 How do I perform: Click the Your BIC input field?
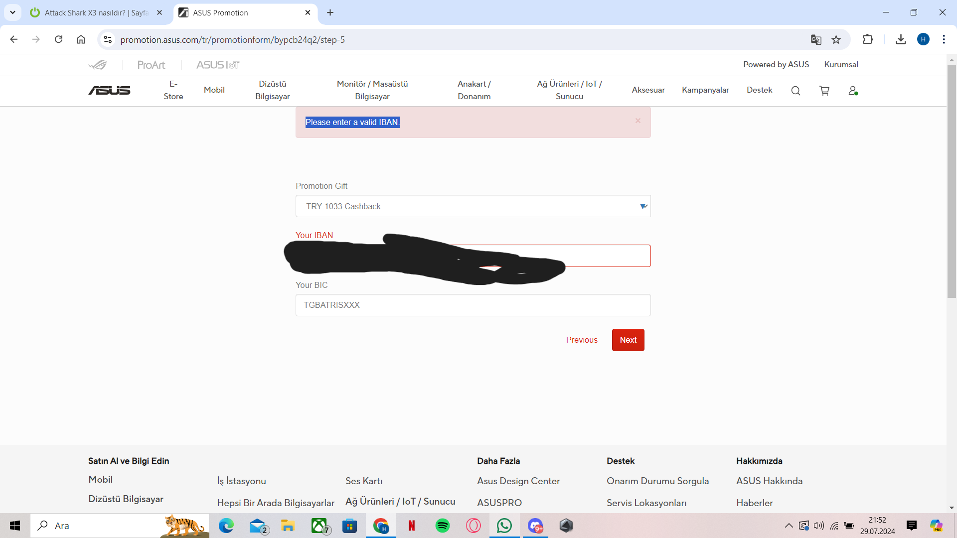pos(473,305)
